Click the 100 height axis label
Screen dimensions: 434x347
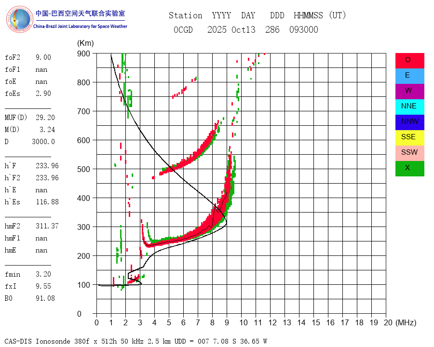[83, 285]
